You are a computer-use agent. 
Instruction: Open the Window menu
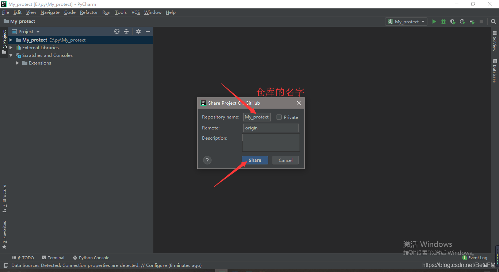pos(153,12)
